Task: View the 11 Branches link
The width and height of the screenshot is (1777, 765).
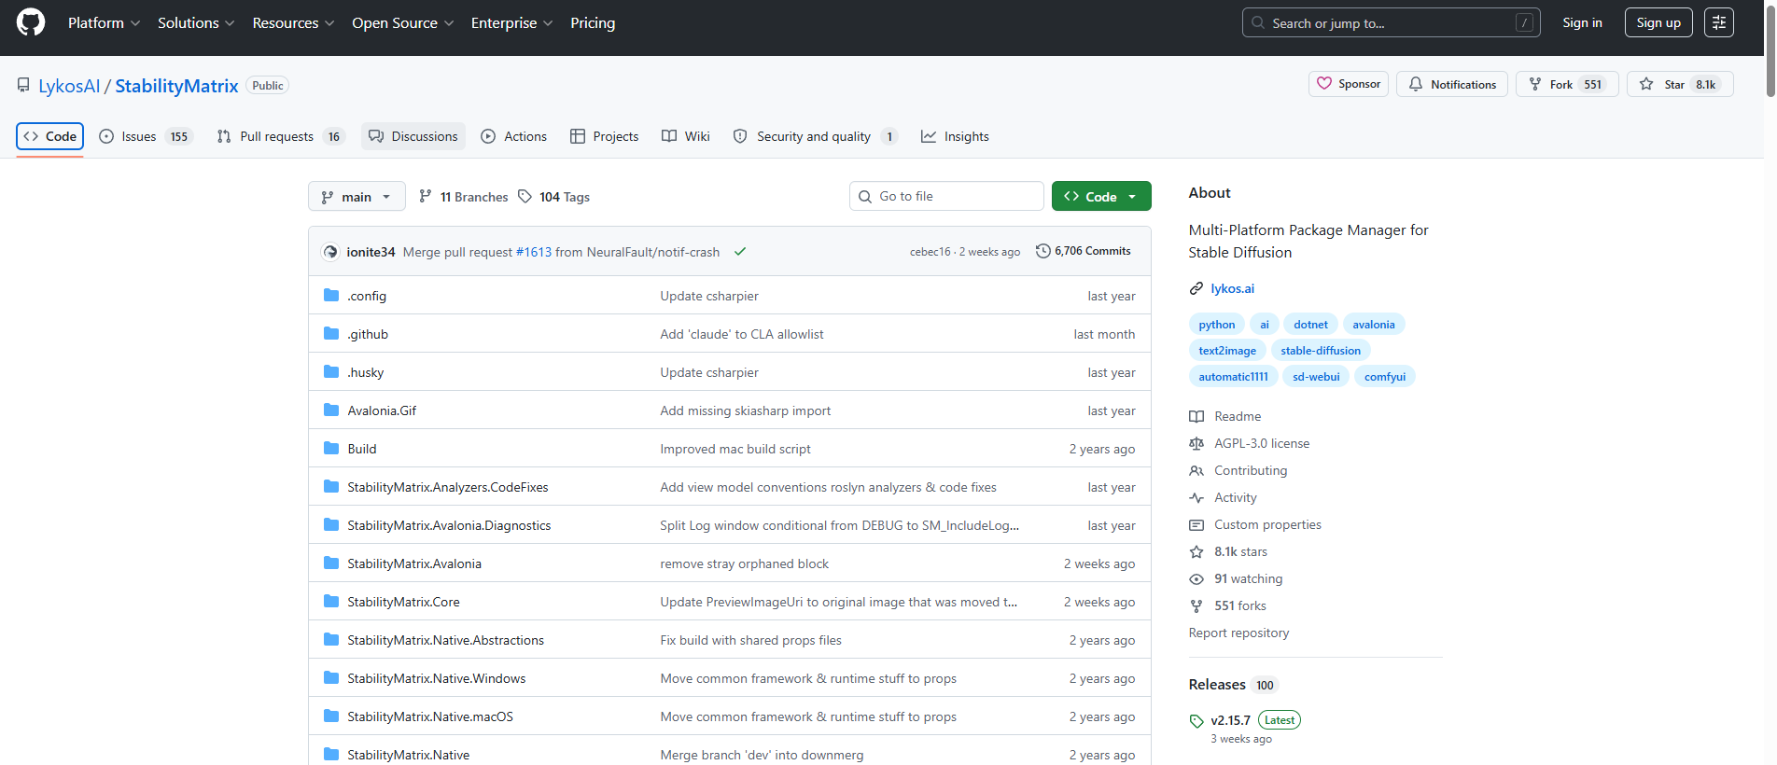Action: click(464, 197)
